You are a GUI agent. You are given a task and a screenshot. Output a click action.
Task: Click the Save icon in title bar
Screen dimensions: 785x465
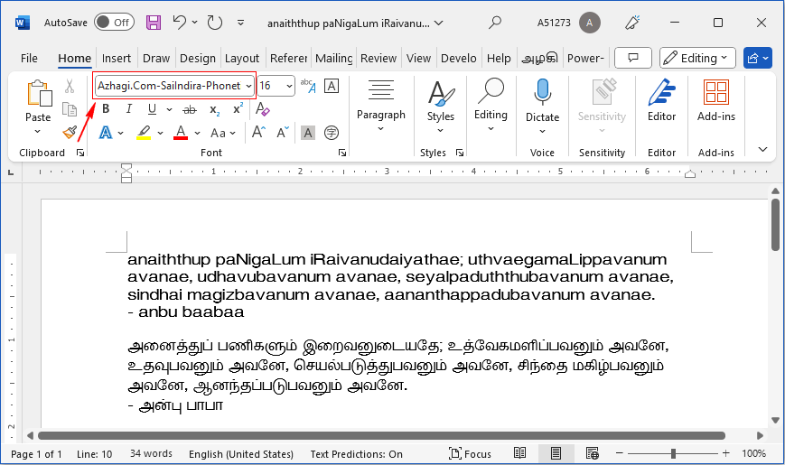click(x=154, y=23)
